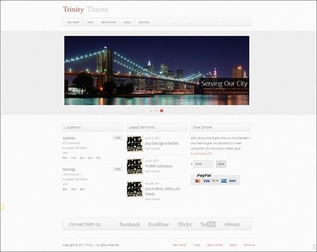Open Info for Northridge location

click(117, 169)
